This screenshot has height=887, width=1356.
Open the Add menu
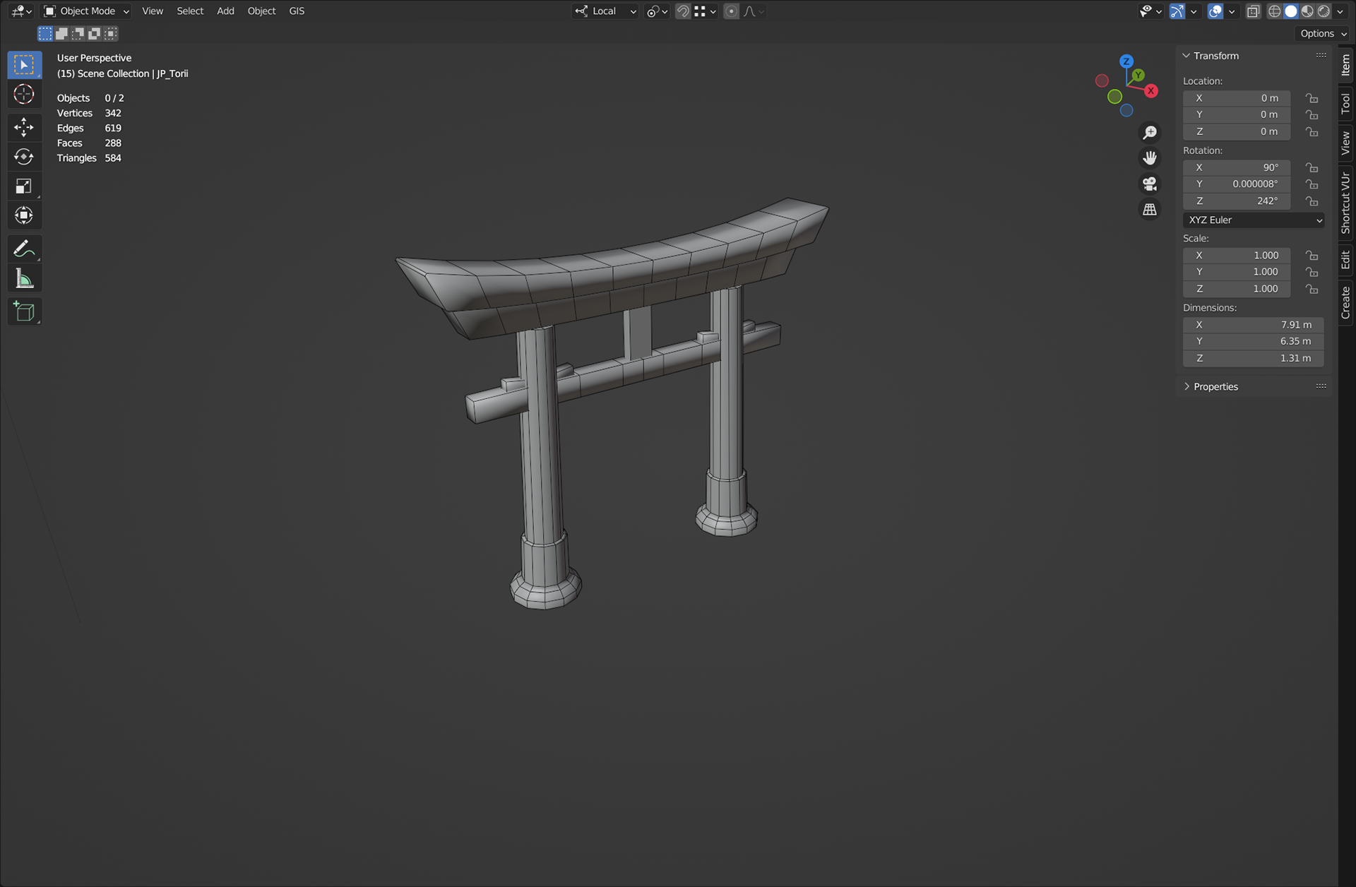(225, 11)
